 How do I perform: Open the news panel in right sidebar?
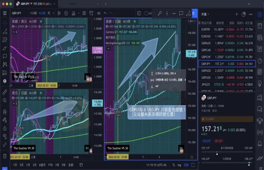pos(260,37)
